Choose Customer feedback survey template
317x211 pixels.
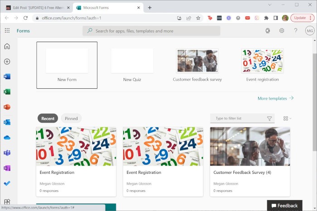tap(197, 65)
